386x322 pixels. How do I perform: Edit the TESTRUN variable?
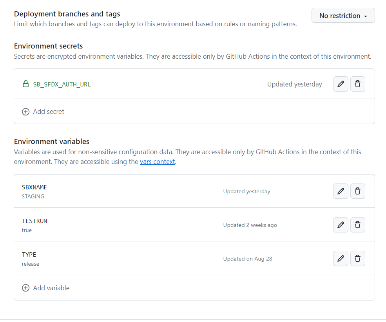tap(341, 225)
